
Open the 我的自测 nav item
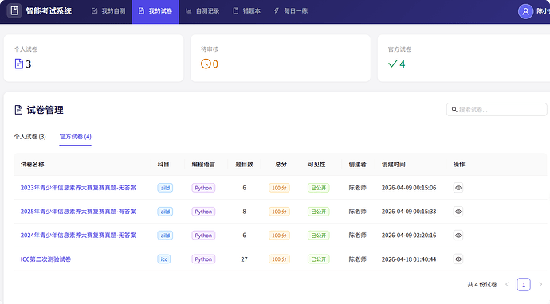pos(108,11)
